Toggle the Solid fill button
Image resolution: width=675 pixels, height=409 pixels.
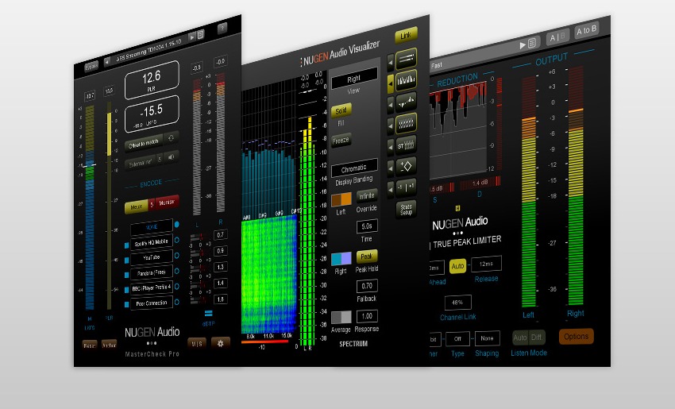click(341, 110)
